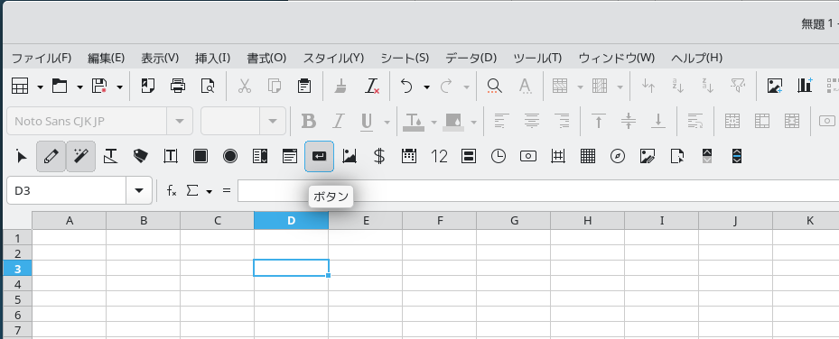Viewport: 839px width, 339px height.
Task: Open the スタイル(Y) menu
Action: pos(333,58)
